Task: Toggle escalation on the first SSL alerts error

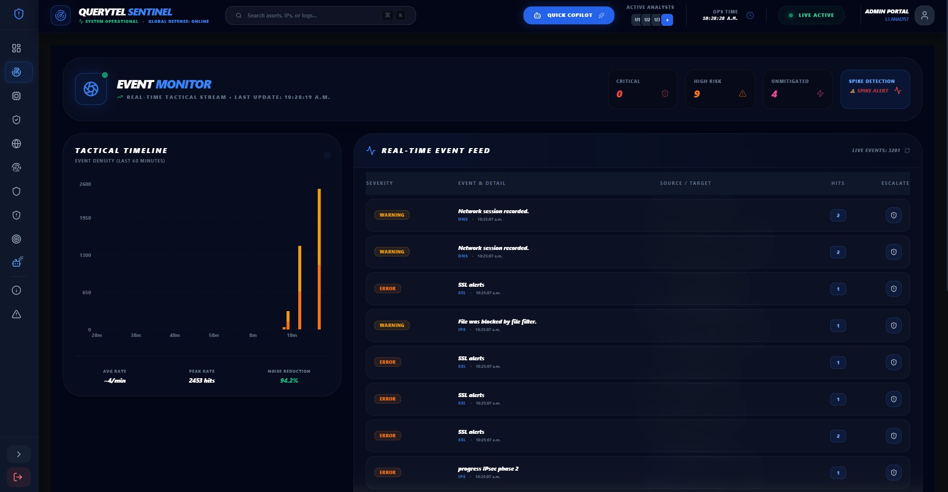Action: pyautogui.click(x=894, y=289)
